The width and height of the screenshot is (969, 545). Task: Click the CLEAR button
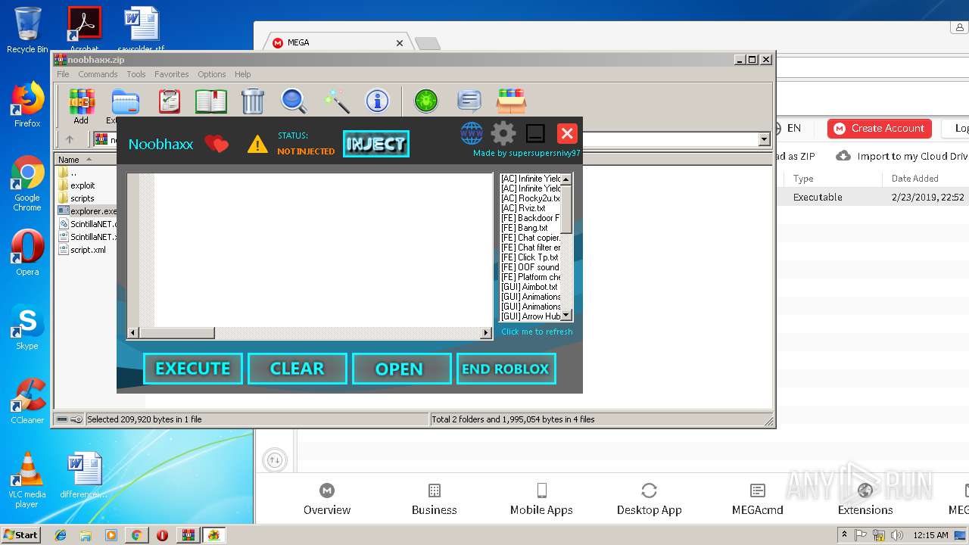(x=298, y=369)
